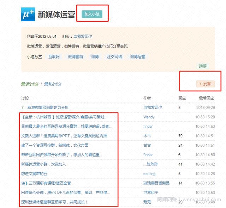The width and height of the screenshot is (226, 208).
Task: Open author finder on 14:50 row
Action: (x=148, y=155)
